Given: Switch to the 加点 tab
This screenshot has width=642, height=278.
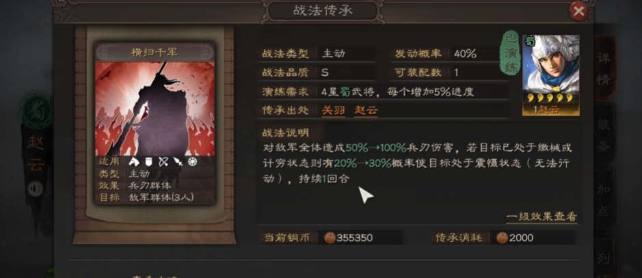Looking at the screenshot, I should (604, 201).
